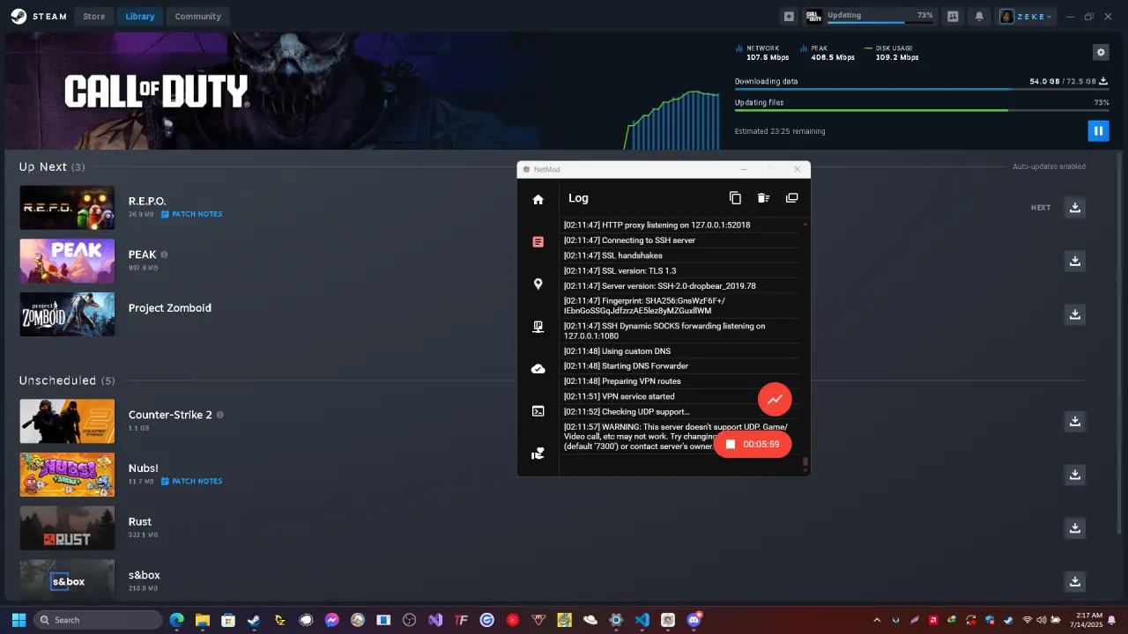
Task: Click Counter-Strike 2 thumbnail
Action: pyautogui.click(x=67, y=422)
